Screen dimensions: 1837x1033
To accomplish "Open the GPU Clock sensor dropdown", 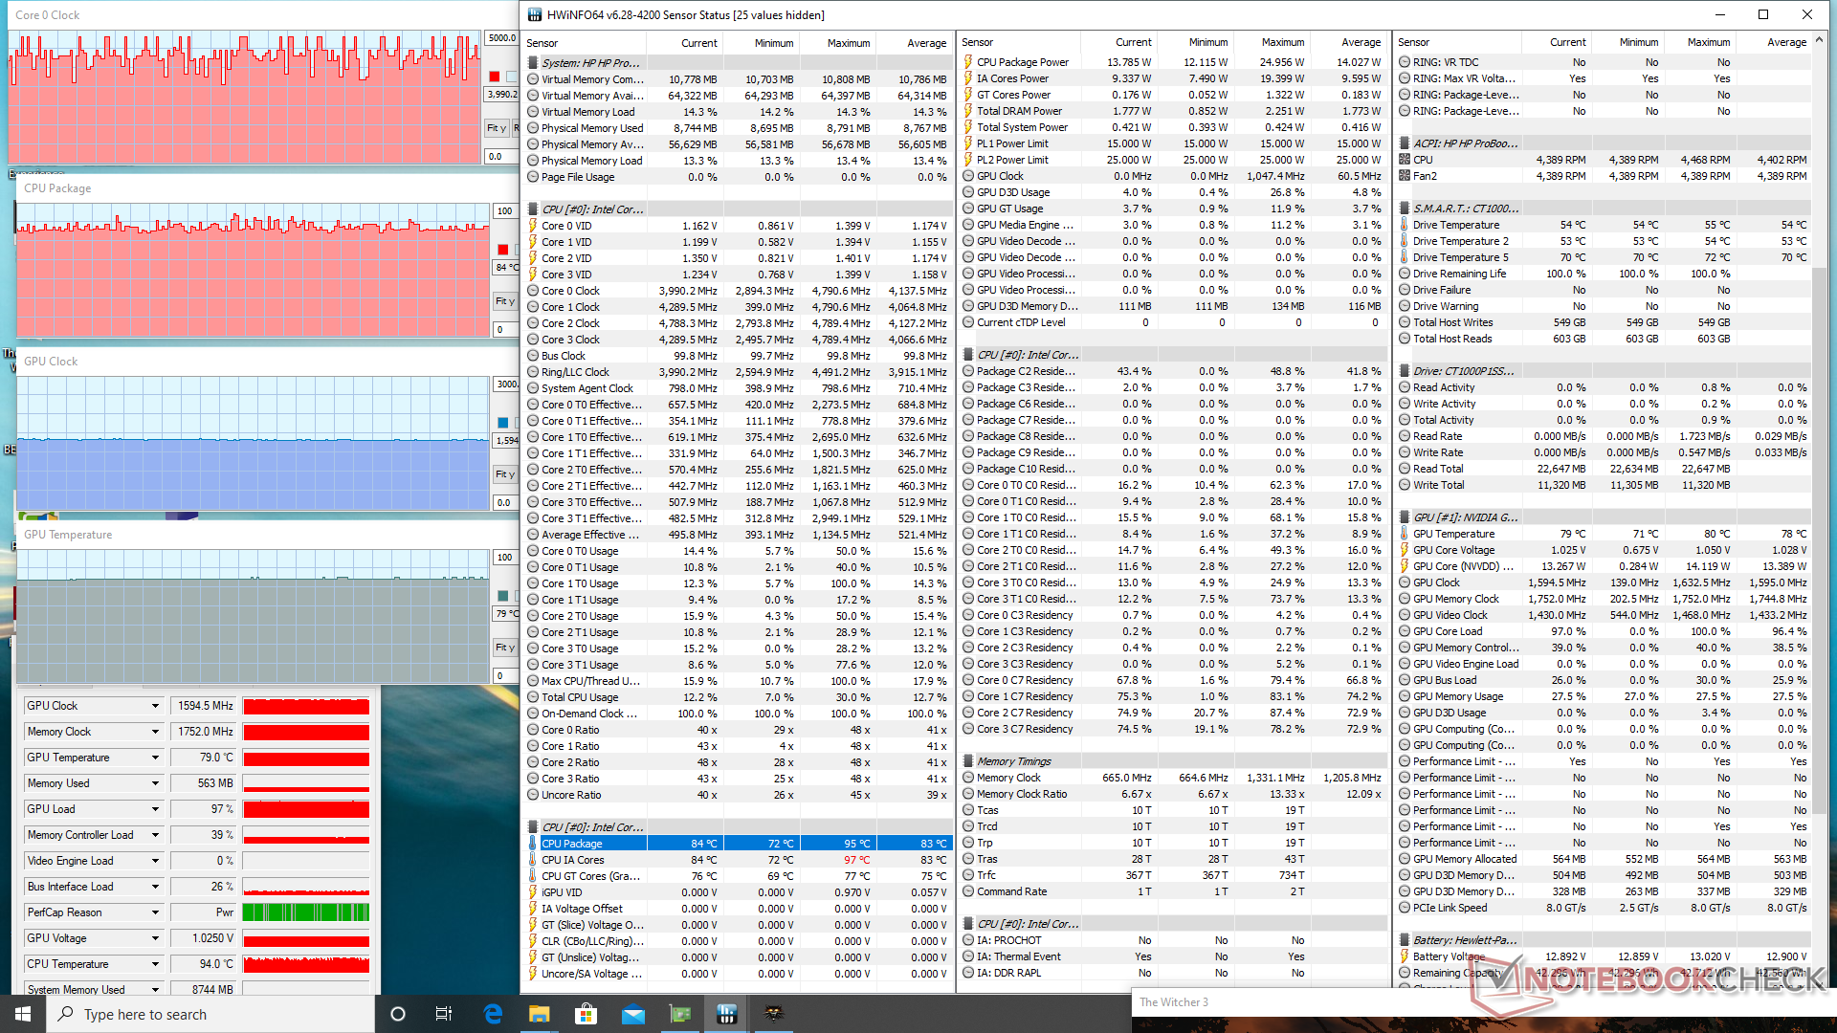I will click(155, 706).
